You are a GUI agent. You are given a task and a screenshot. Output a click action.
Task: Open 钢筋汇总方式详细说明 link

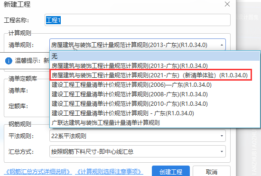[38, 172]
